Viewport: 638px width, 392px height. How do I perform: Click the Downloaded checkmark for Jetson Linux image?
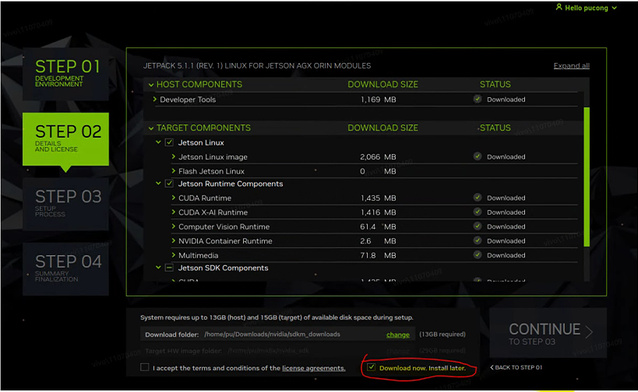(478, 156)
